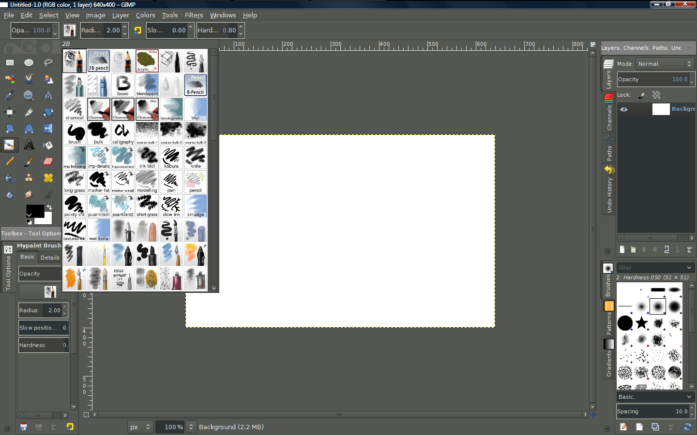
Task: Choose the charcoal brush preset
Action: pos(75,109)
